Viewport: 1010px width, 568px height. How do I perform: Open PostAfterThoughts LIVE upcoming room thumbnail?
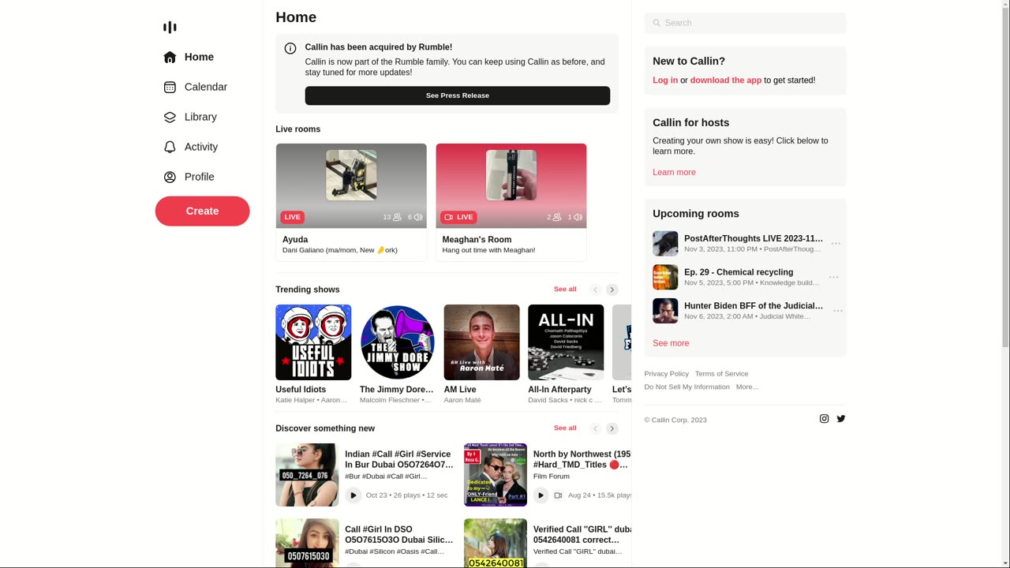coord(665,244)
